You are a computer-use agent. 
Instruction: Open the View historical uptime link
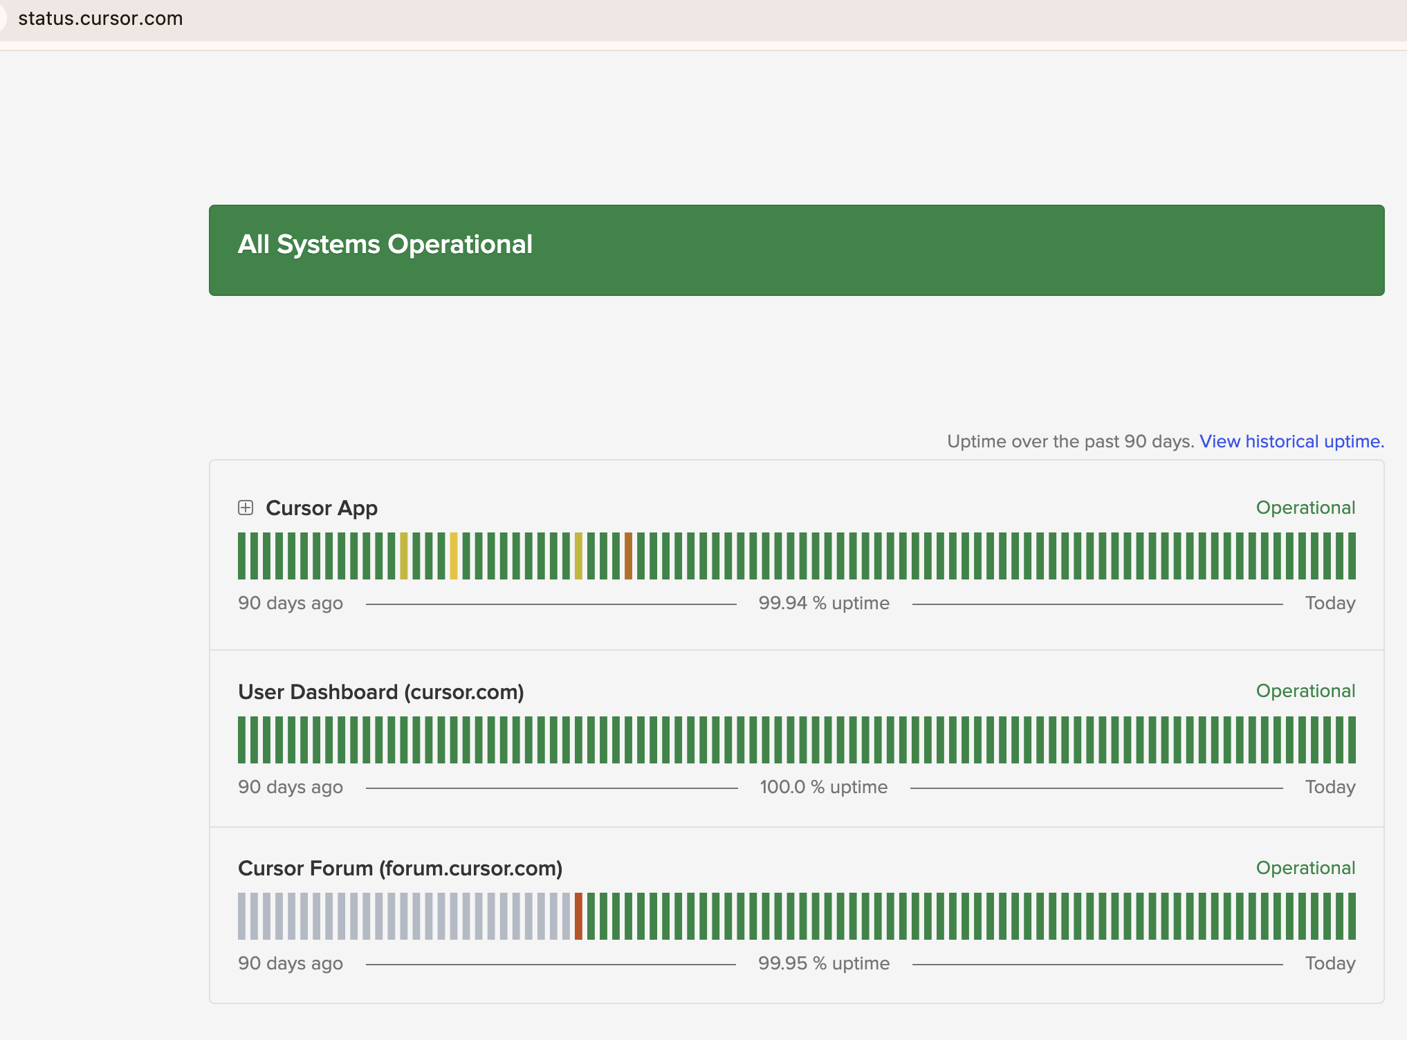[1291, 441]
